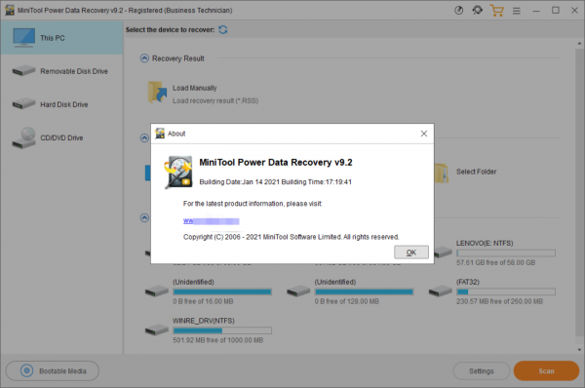This screenshot has width=585, height=388.
Task: Select the (FAT32) drive icon
Action: (441, 291)
